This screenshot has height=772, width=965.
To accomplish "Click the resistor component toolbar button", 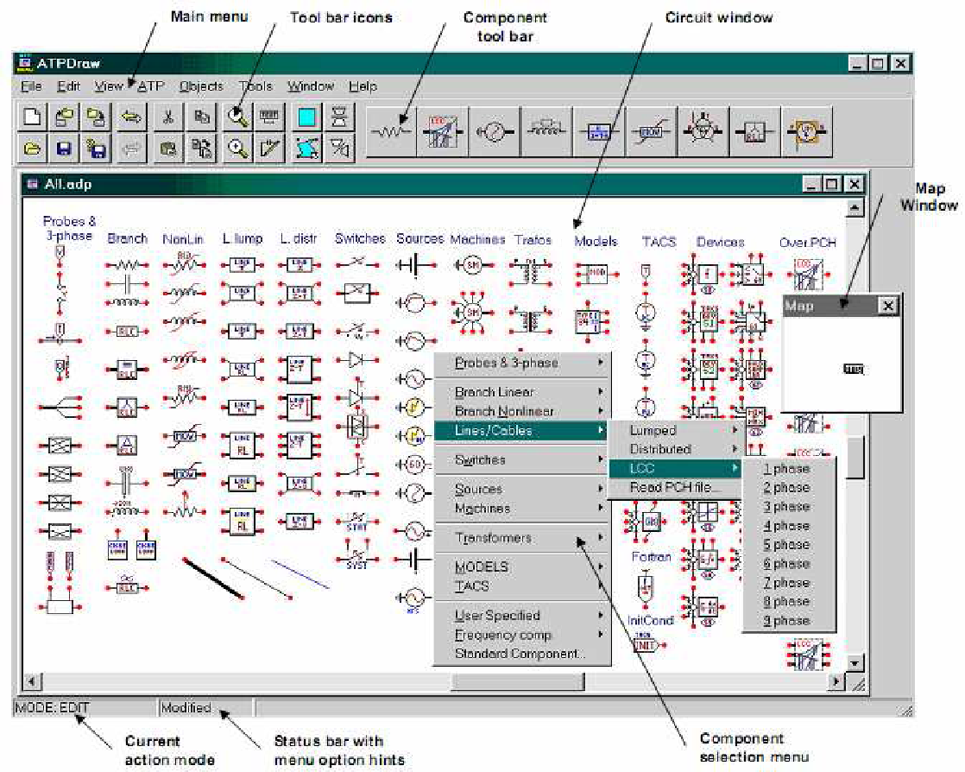I will (390, 132).
